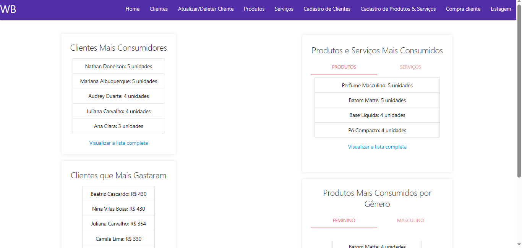Select Listagem in the navigation bar
522x248 pixels.
point(501,9)
